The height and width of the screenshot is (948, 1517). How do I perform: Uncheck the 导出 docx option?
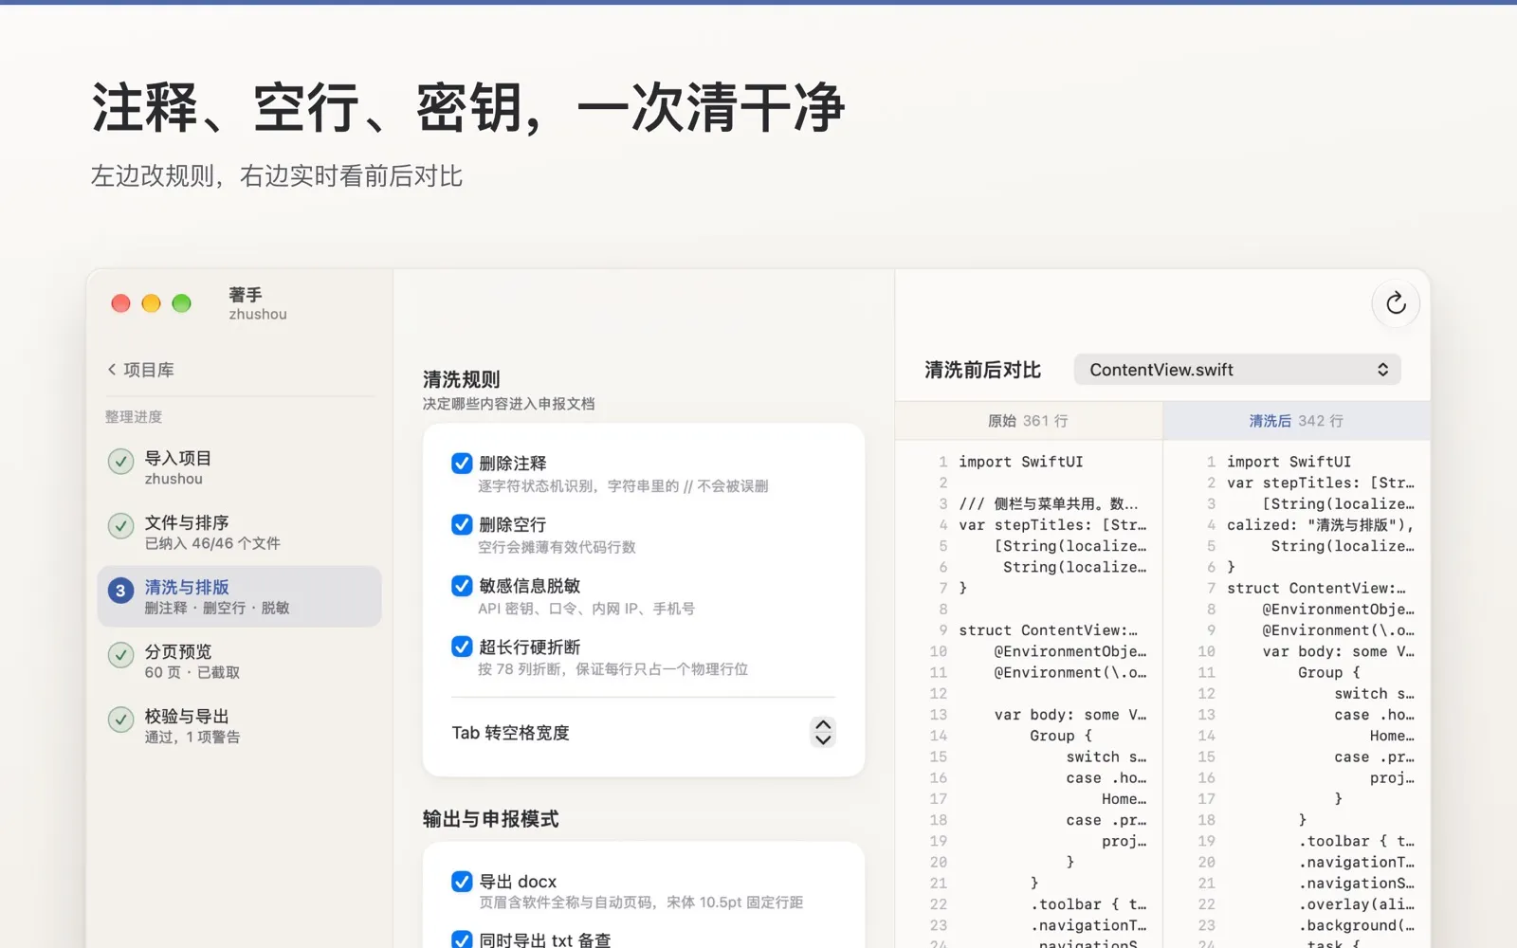[x=462, y=882]
